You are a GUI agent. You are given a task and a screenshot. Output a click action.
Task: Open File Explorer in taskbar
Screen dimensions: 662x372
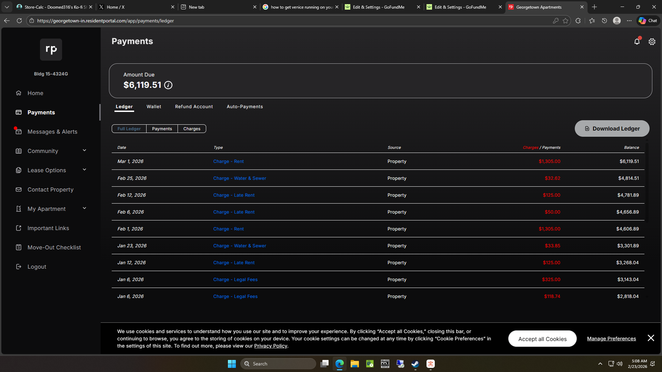[x=354, y=364]
